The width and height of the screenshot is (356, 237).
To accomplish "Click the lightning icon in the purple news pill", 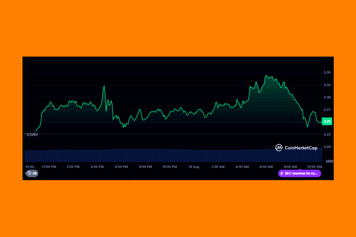I will click(281, 173).
